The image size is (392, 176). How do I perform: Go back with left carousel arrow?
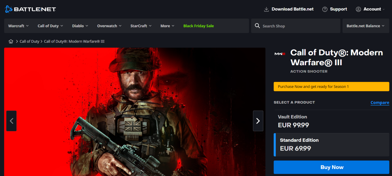pyautogui.click(x=11, y=121)
